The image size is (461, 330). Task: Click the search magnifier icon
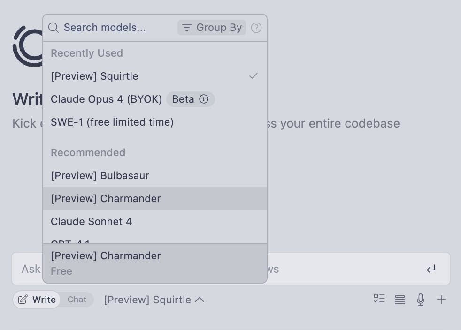coord(54,28)
